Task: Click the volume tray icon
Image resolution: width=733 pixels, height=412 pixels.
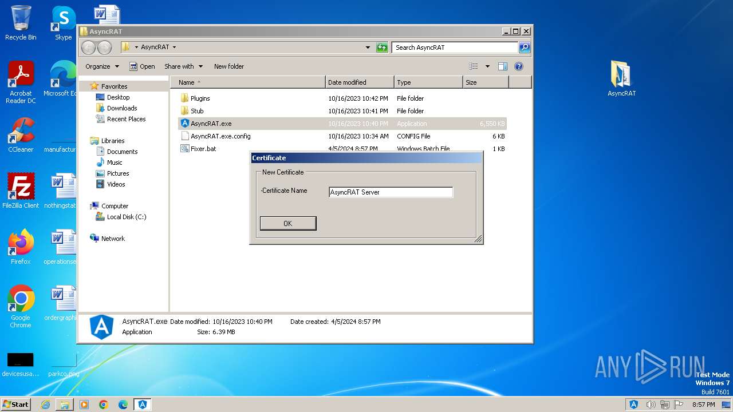Action: [651, 405]
